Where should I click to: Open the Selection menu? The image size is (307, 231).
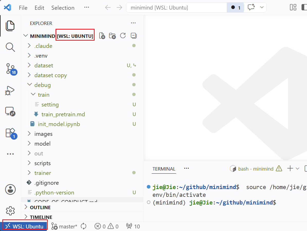[x=63, y=8]
